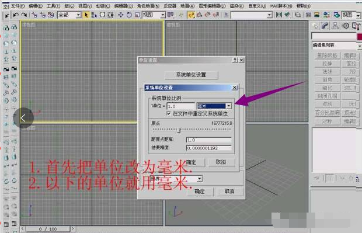Choose the Select by Name list icon
Image resolution: width=362 pixels, height=233 pixels.
pyautogui.click(x=94, y=15)
